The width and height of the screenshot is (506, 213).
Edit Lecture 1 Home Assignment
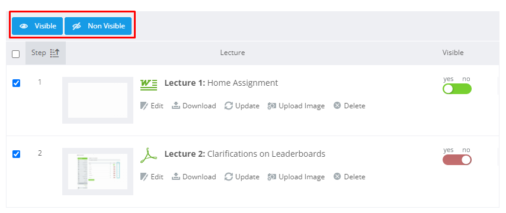point(152,106)
